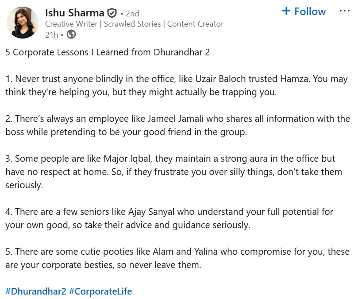Open the #CorporateLife hashtag
The height and width of the screenshot is (299, 362).
point(100,291)
